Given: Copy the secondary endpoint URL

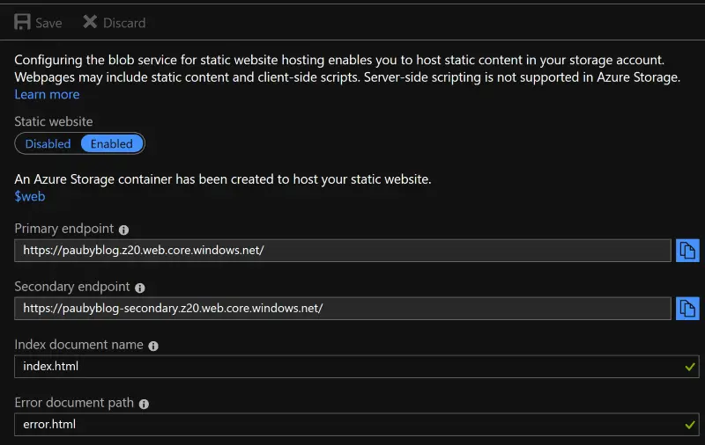Looking at the screenshot, I should point(687,308).
